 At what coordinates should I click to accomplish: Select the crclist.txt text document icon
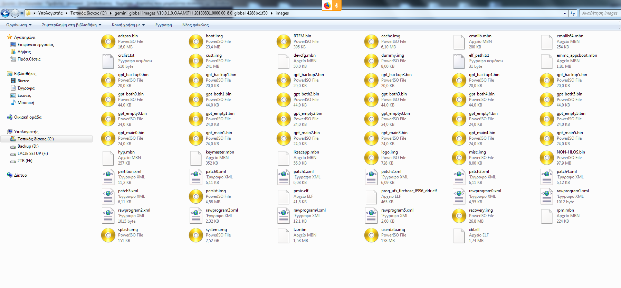(x=108, y=61)
